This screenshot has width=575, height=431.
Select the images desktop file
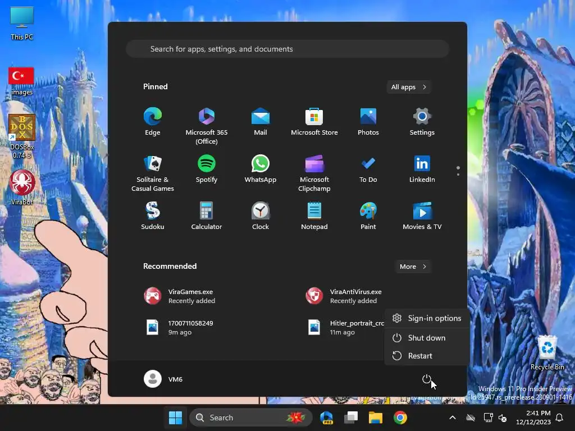(x=21, y=81)
